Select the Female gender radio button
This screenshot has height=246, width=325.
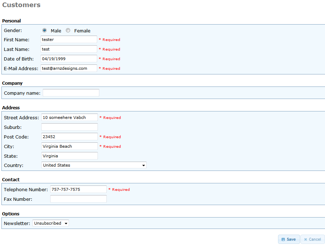tap(68, 31)
